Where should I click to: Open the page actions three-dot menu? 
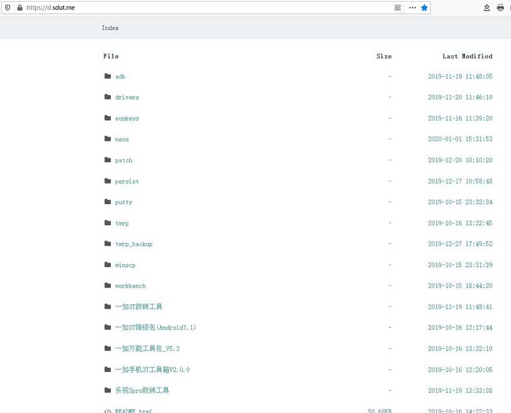point(412,7)
